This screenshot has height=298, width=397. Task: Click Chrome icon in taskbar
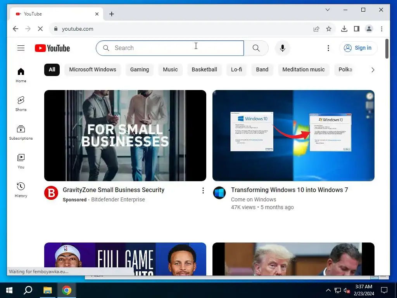click(67, 290)
